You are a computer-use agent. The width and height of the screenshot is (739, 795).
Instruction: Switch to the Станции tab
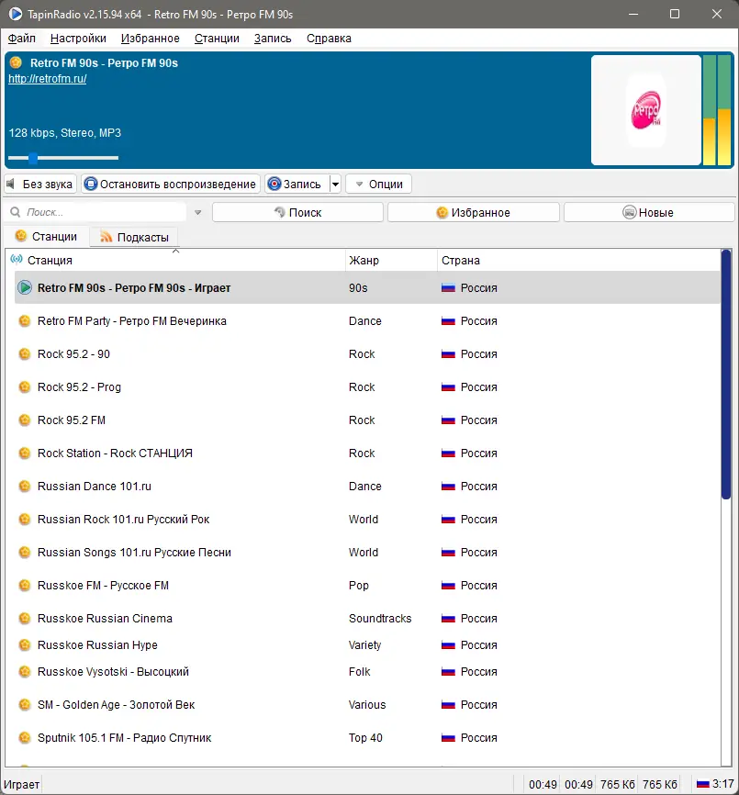(x=46, y=236)
